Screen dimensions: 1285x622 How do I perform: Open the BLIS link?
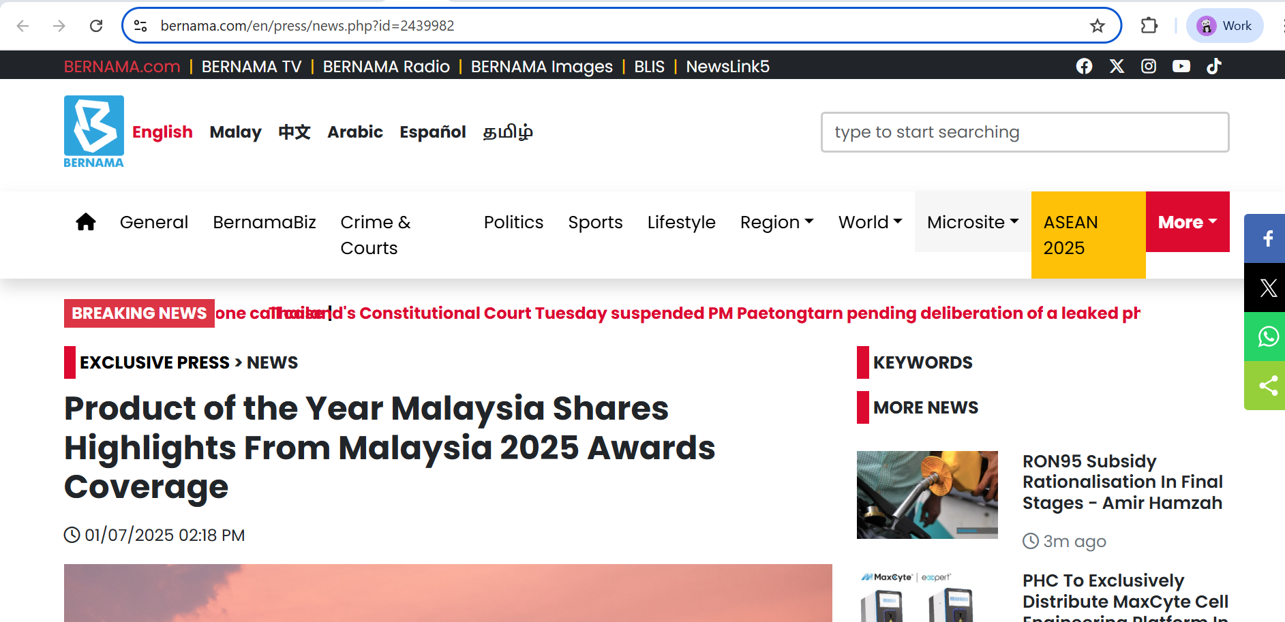(x=649, y=67)
